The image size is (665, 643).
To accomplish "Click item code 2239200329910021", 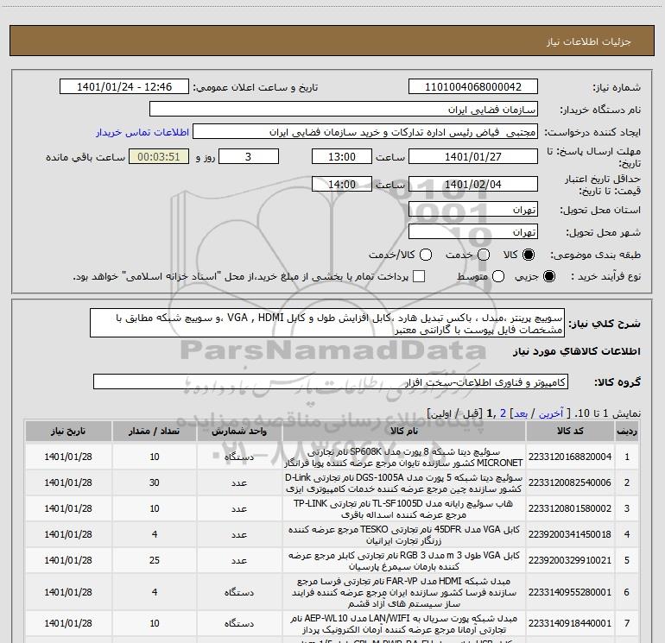I will (570, 560).
